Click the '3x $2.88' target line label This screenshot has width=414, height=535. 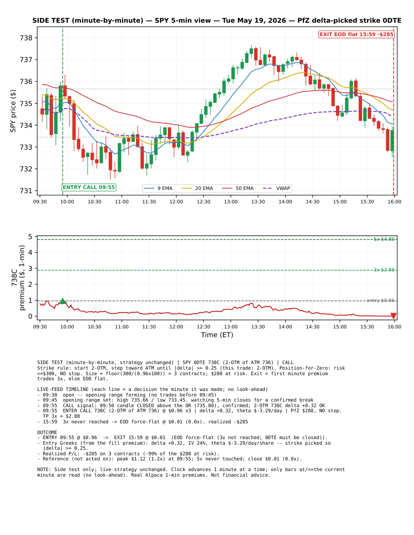[384, 270]
